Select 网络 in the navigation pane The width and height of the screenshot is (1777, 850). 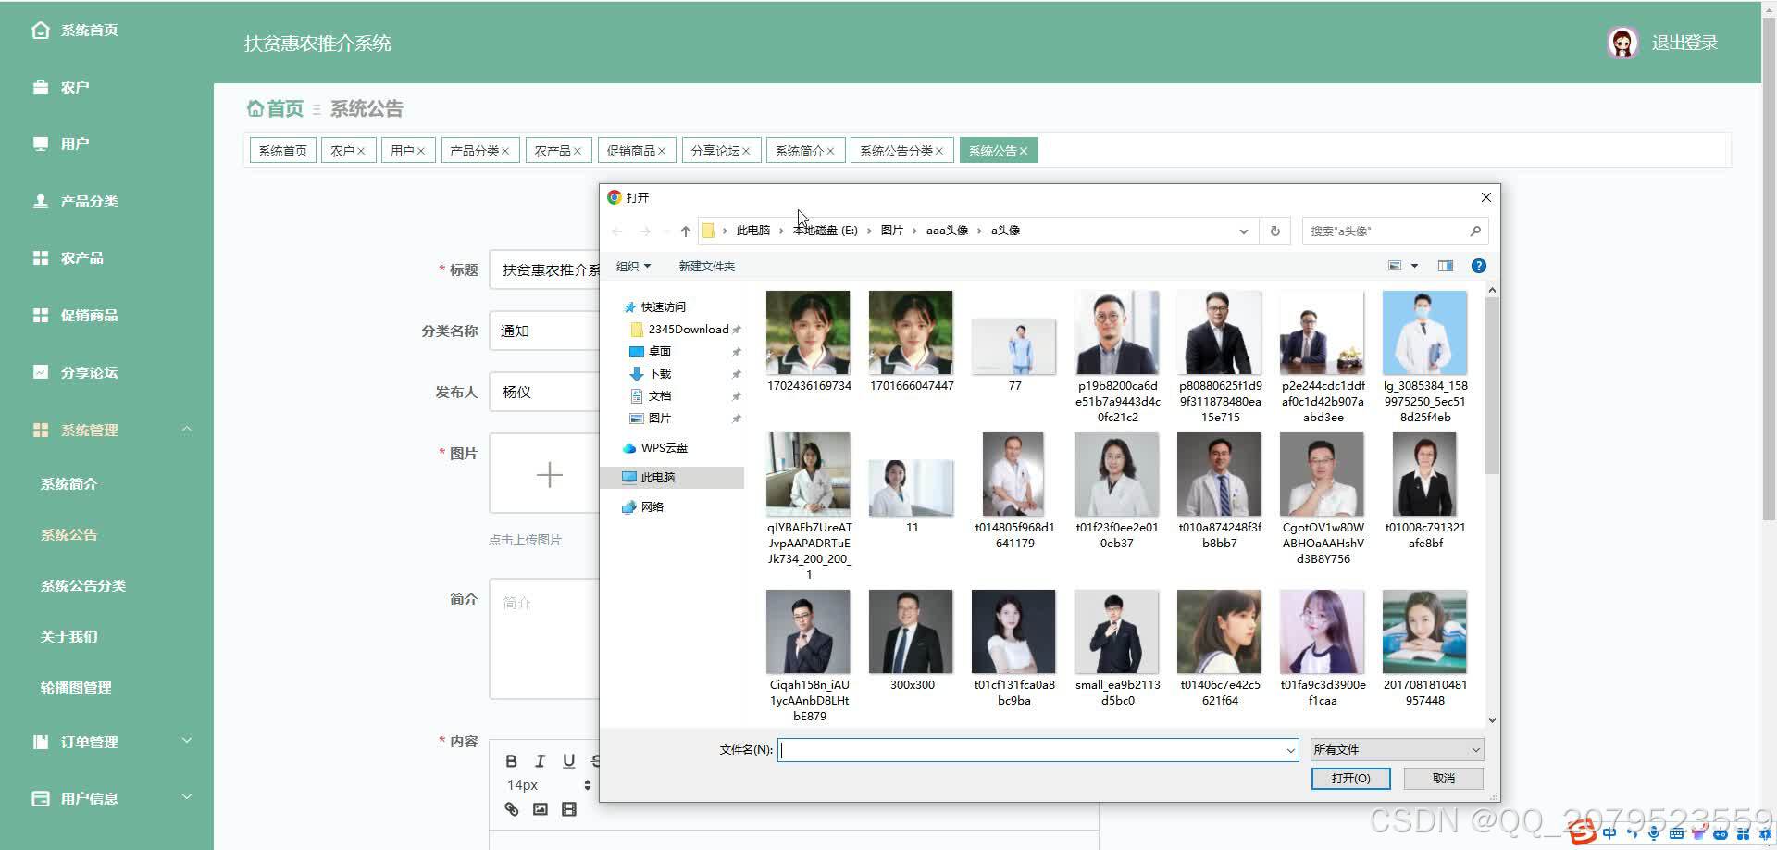point(652,506)
